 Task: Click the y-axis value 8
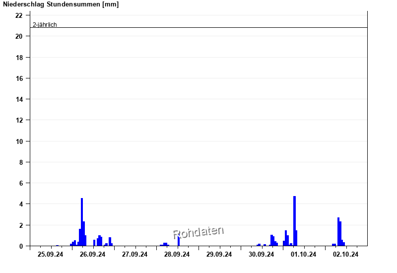tap(21, 162)
